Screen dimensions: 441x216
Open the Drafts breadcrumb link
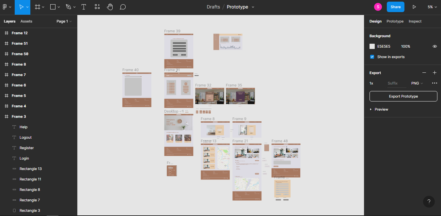(213, 7)
